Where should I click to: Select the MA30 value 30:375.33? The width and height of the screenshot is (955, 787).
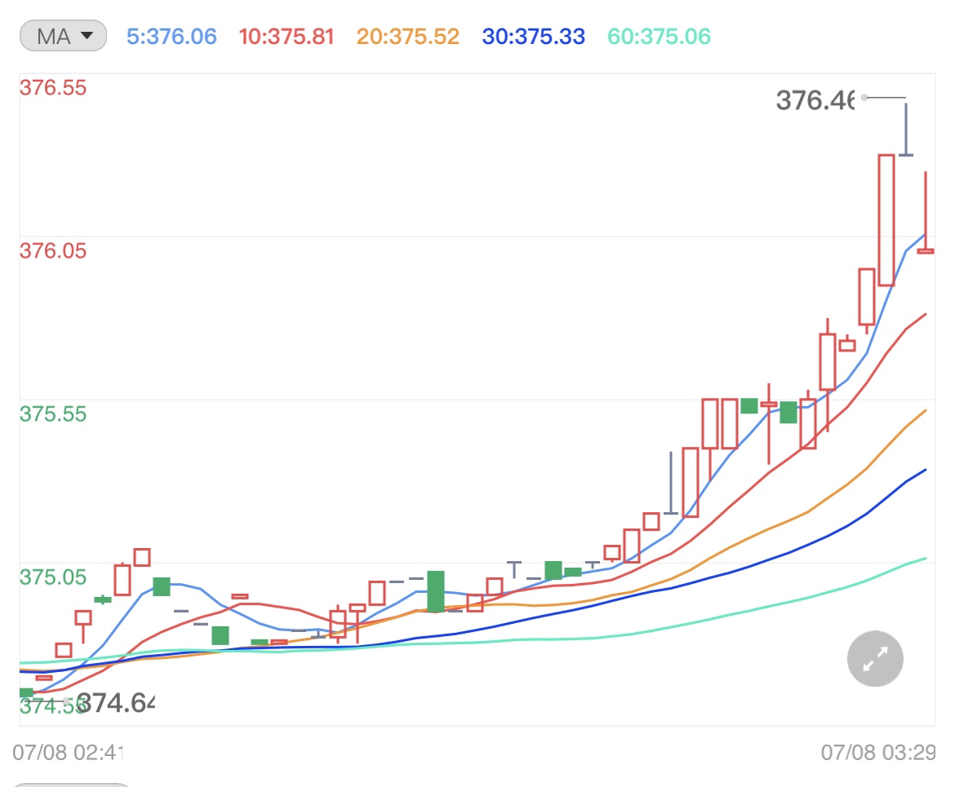pos(534,37)
